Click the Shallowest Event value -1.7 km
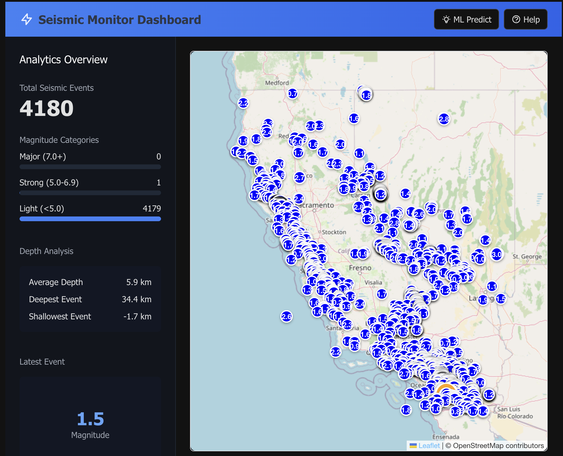This screenshot has width=563, height=456. click(137, 316)
